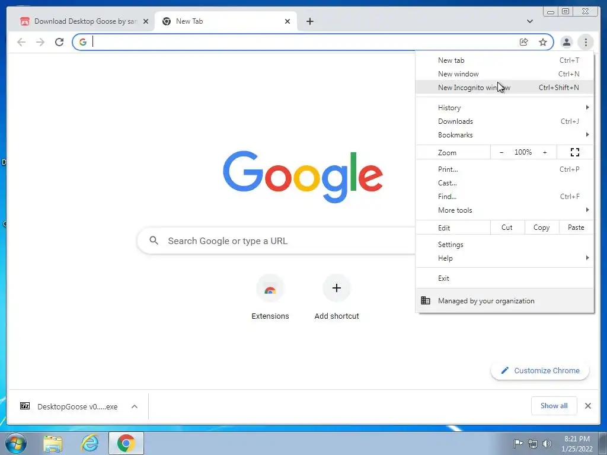Open Settings from the menu
Image resolution: width=607 pixels, height=455 pixels.
pyautogui.click(x=504, y=245)
